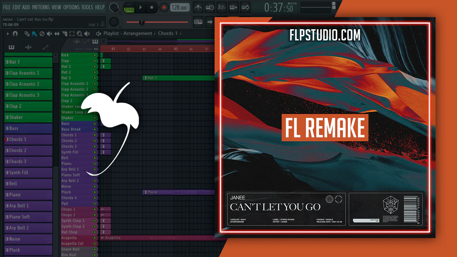The width and height of the screenshot is (457, 257).
Task: Switch to PAT pattern mode
Action: (129, 5)
